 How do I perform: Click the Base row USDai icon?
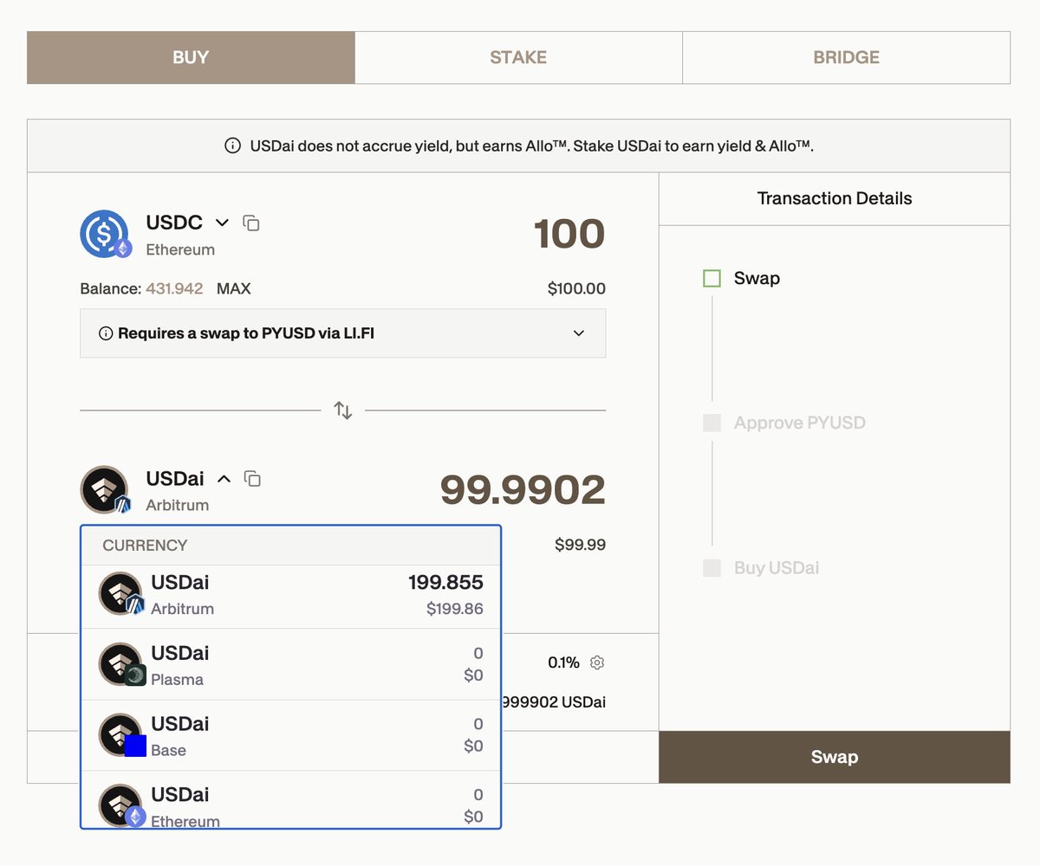coord(121,735)
